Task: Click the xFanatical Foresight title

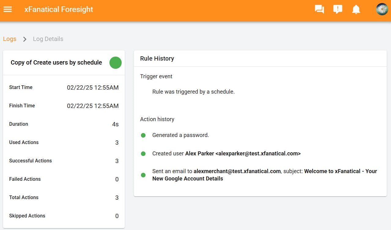Action: 58,9
